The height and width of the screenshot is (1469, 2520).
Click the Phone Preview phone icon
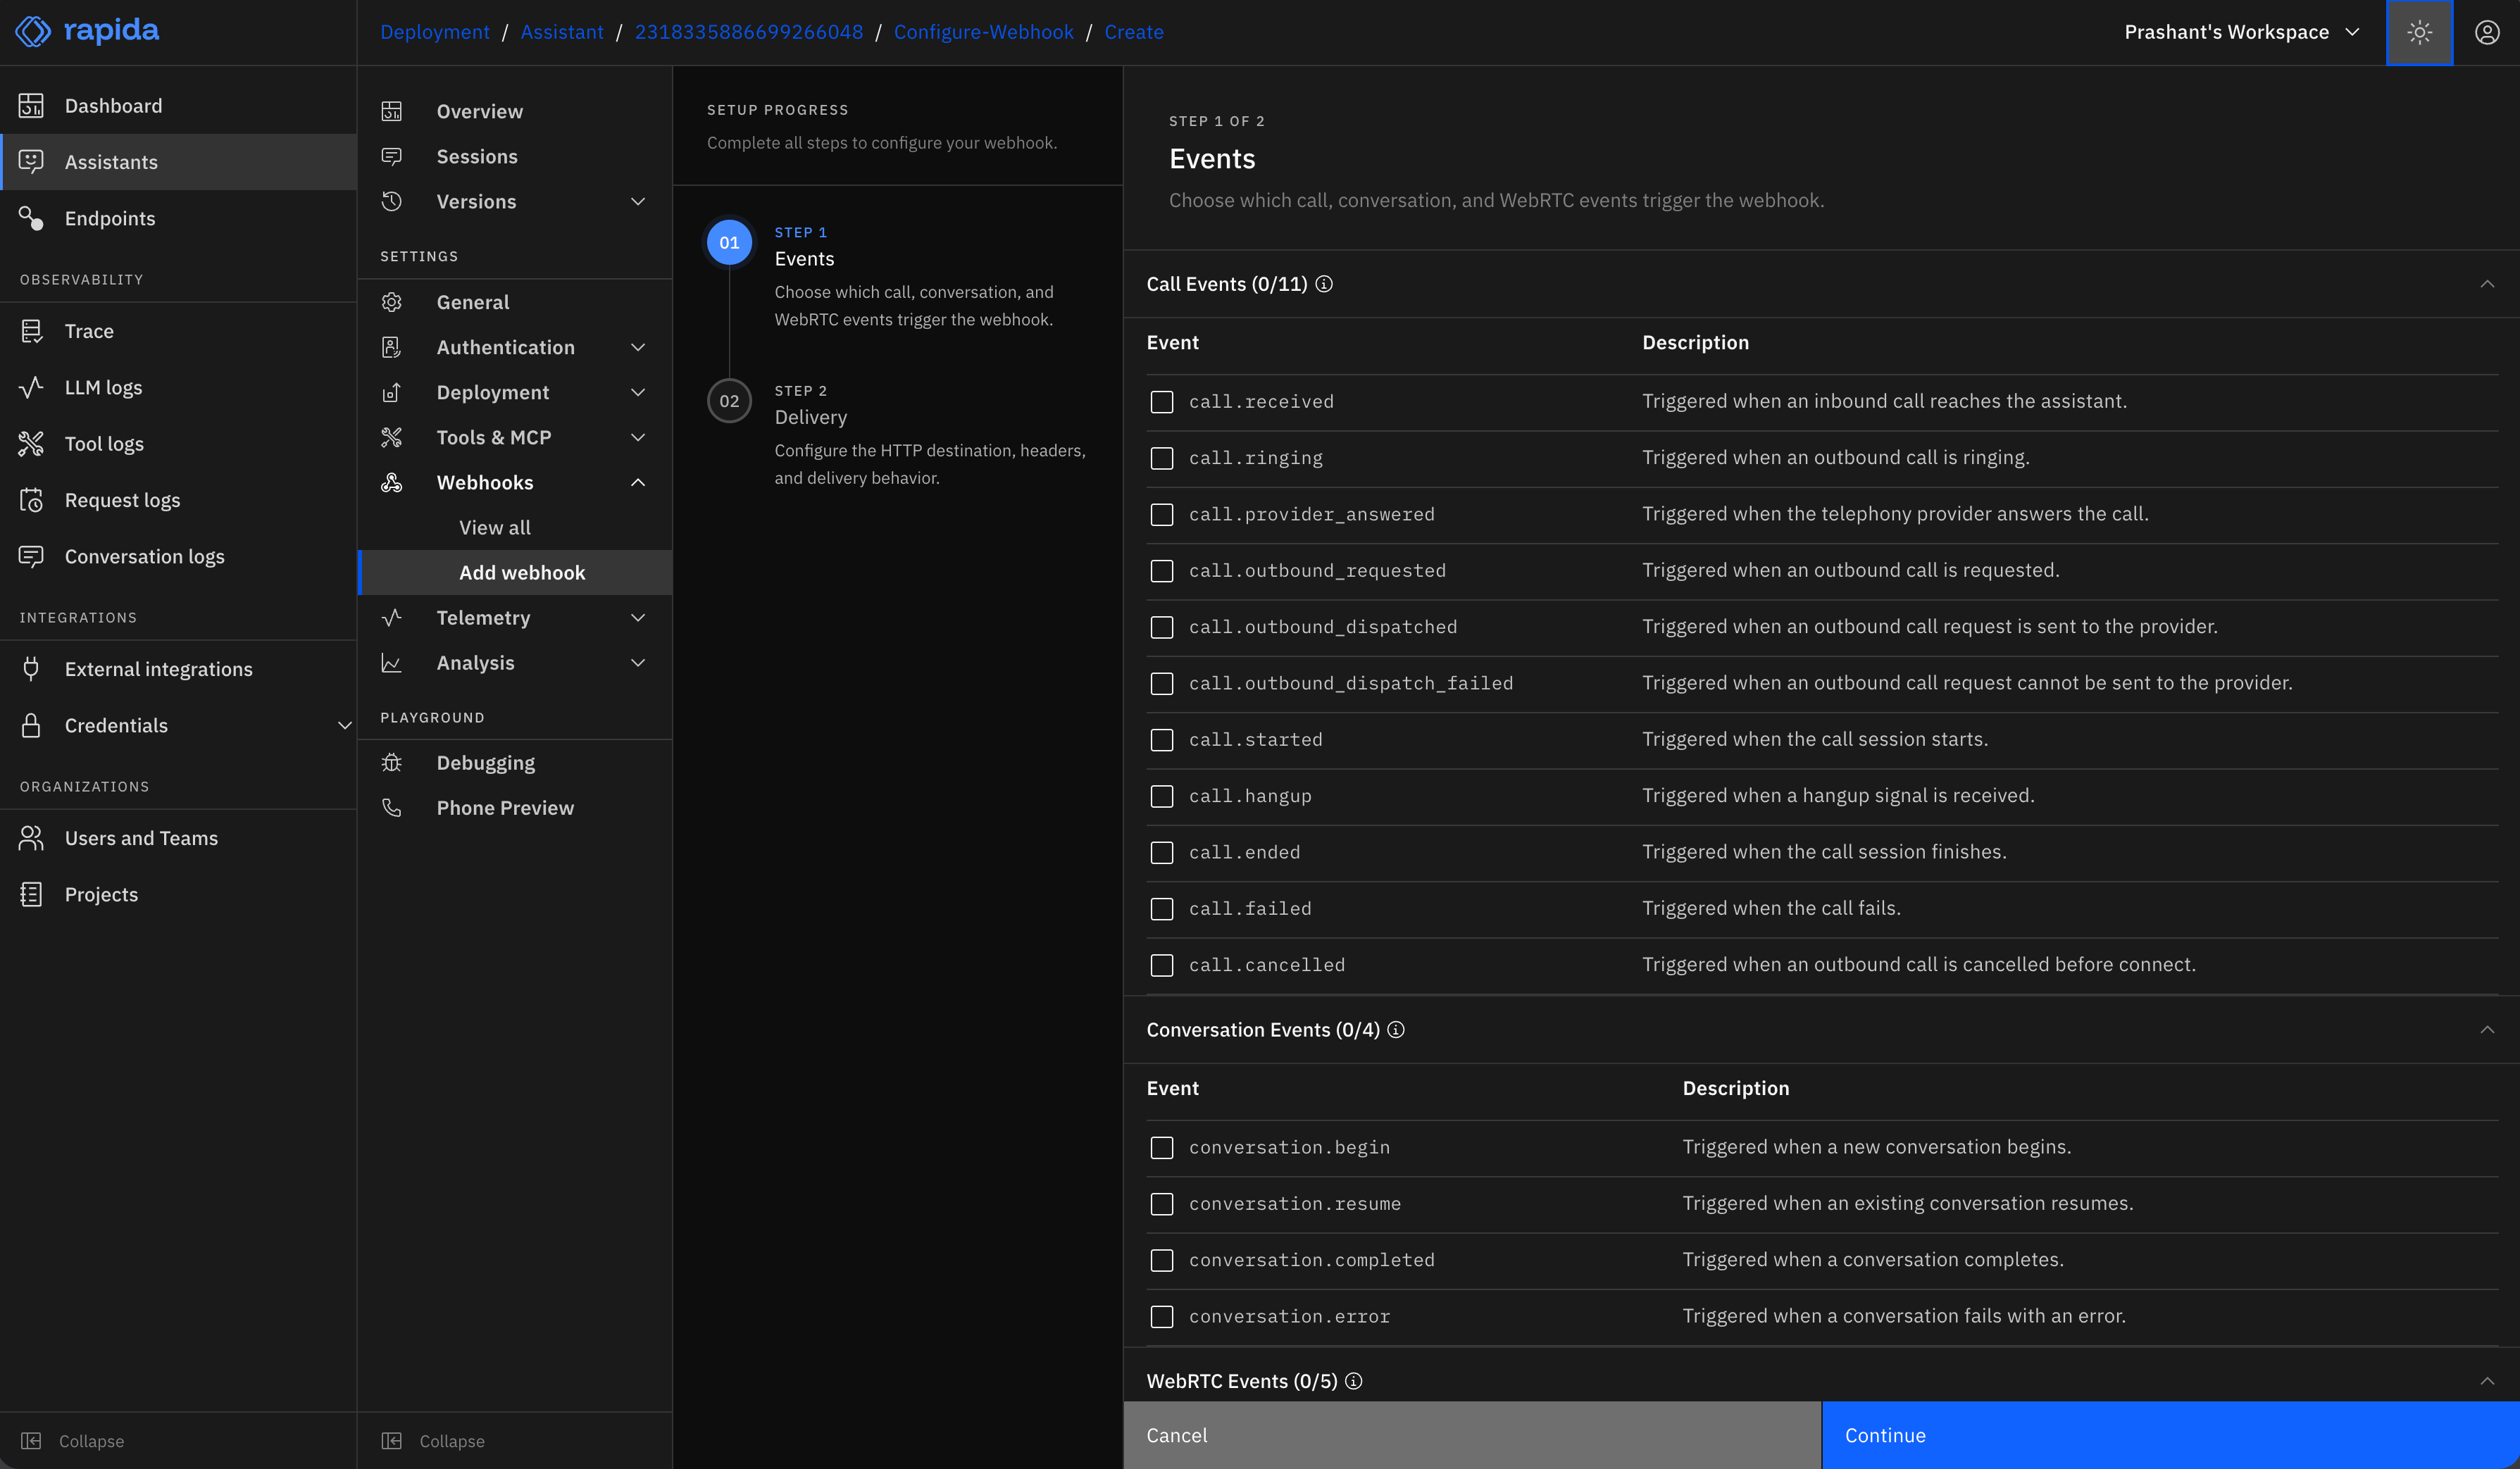[x=392, y=807]
